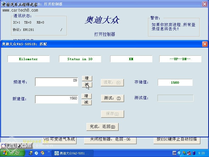Click the KM label box
This screenshot has width=209, height=157.
(131, 59)
